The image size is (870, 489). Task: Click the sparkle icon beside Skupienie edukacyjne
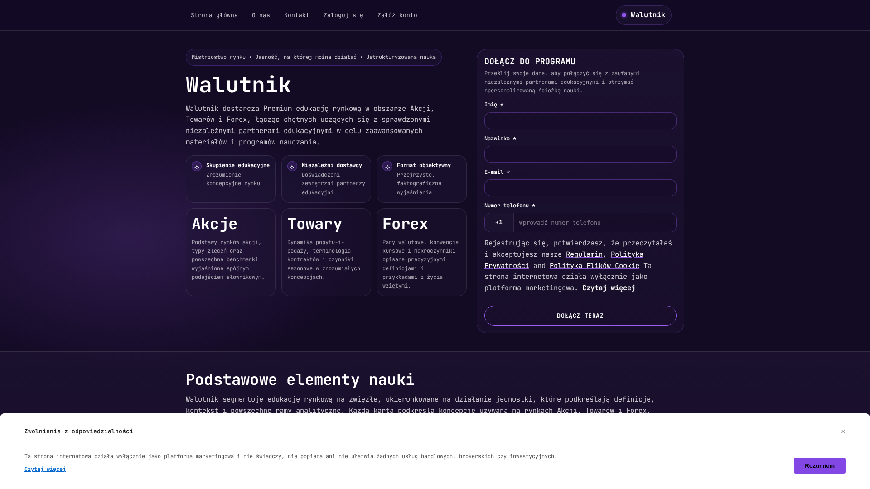[197, 167]
